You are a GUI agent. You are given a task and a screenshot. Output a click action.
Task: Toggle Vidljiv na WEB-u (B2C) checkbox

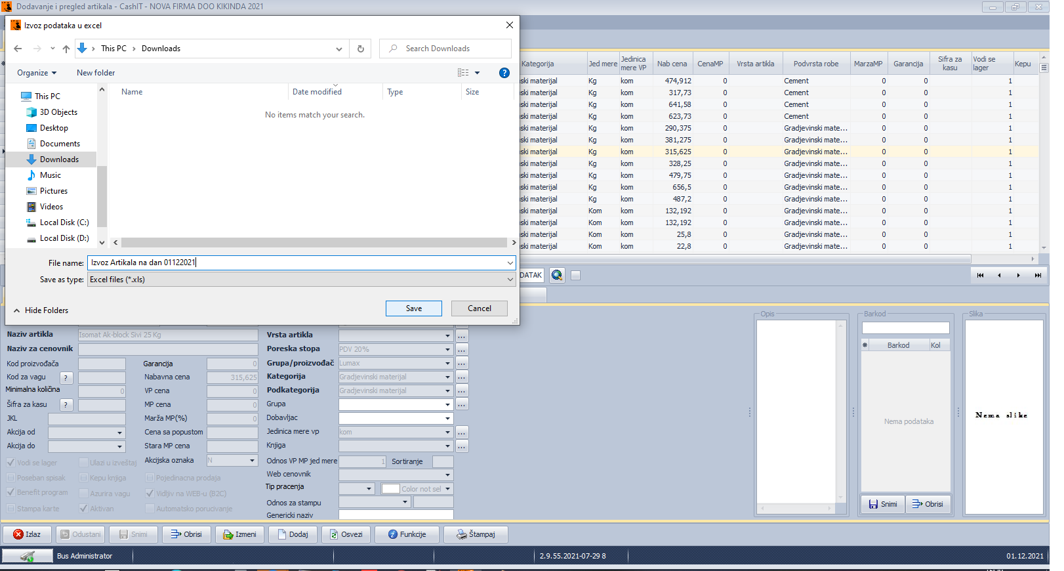(x=150, y=494)
